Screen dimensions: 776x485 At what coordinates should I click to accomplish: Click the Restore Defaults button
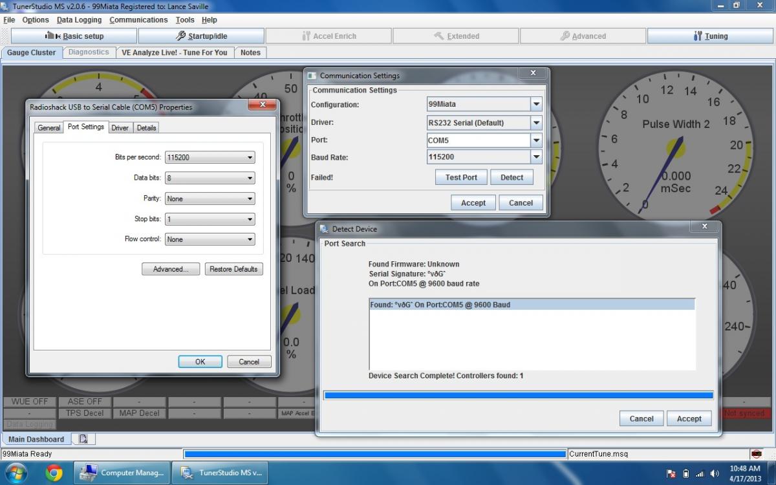(x=233, y=269)
